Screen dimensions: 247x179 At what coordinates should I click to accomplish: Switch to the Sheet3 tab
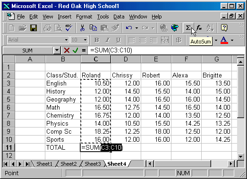(x=93, y=164)
